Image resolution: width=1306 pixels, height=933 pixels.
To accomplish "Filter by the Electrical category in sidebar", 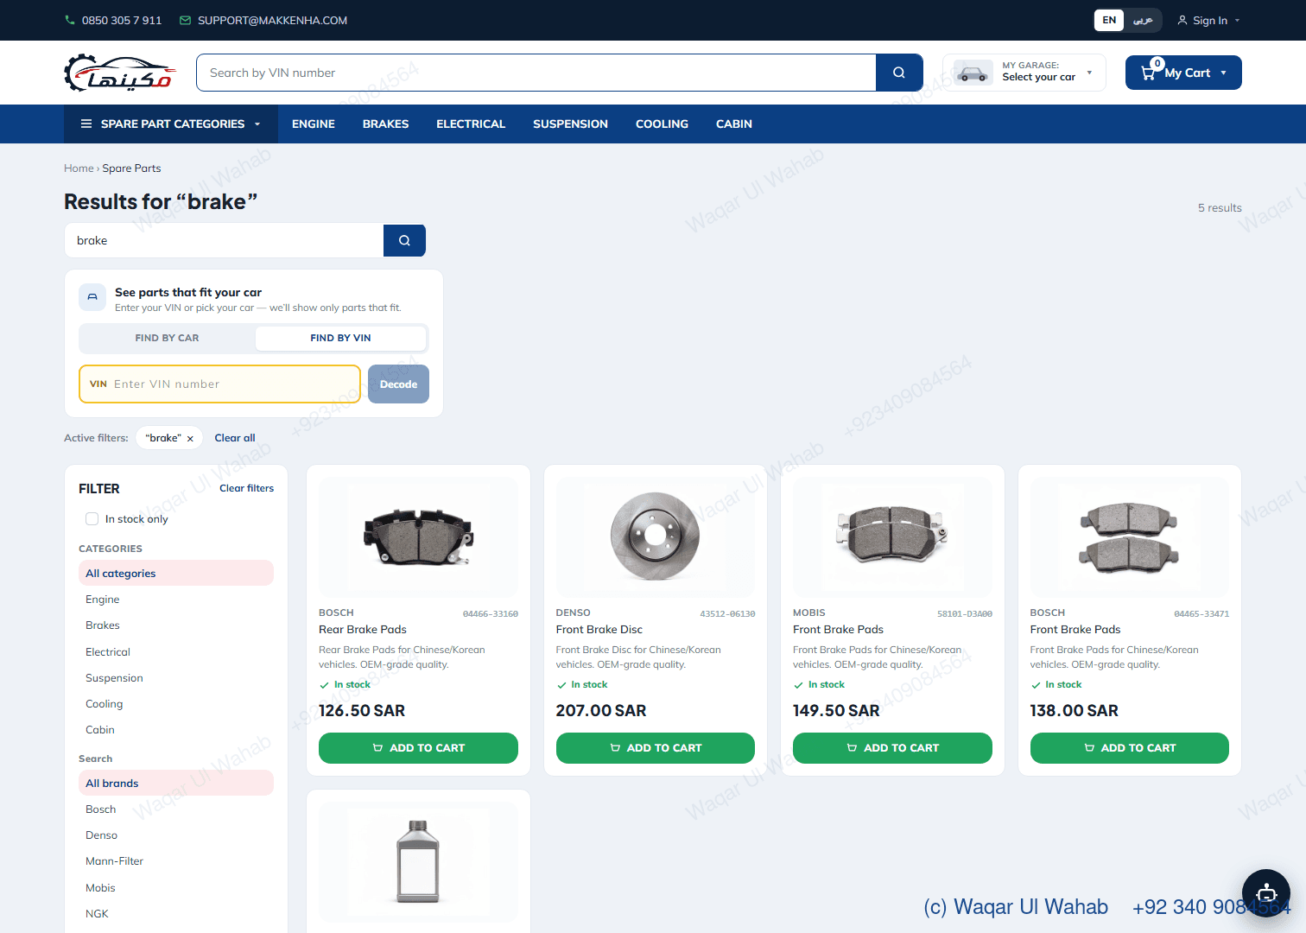I will tap(176, 652).
